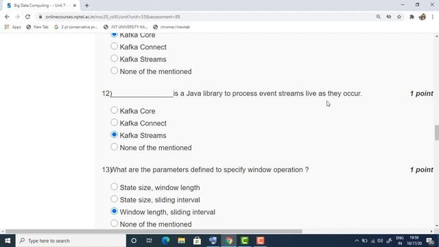Bookmark this page with the star icon
Screen dimensions: 439x247
[x=399, y=16]
